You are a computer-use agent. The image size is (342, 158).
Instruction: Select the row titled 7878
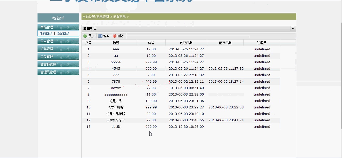pos(181,81)
